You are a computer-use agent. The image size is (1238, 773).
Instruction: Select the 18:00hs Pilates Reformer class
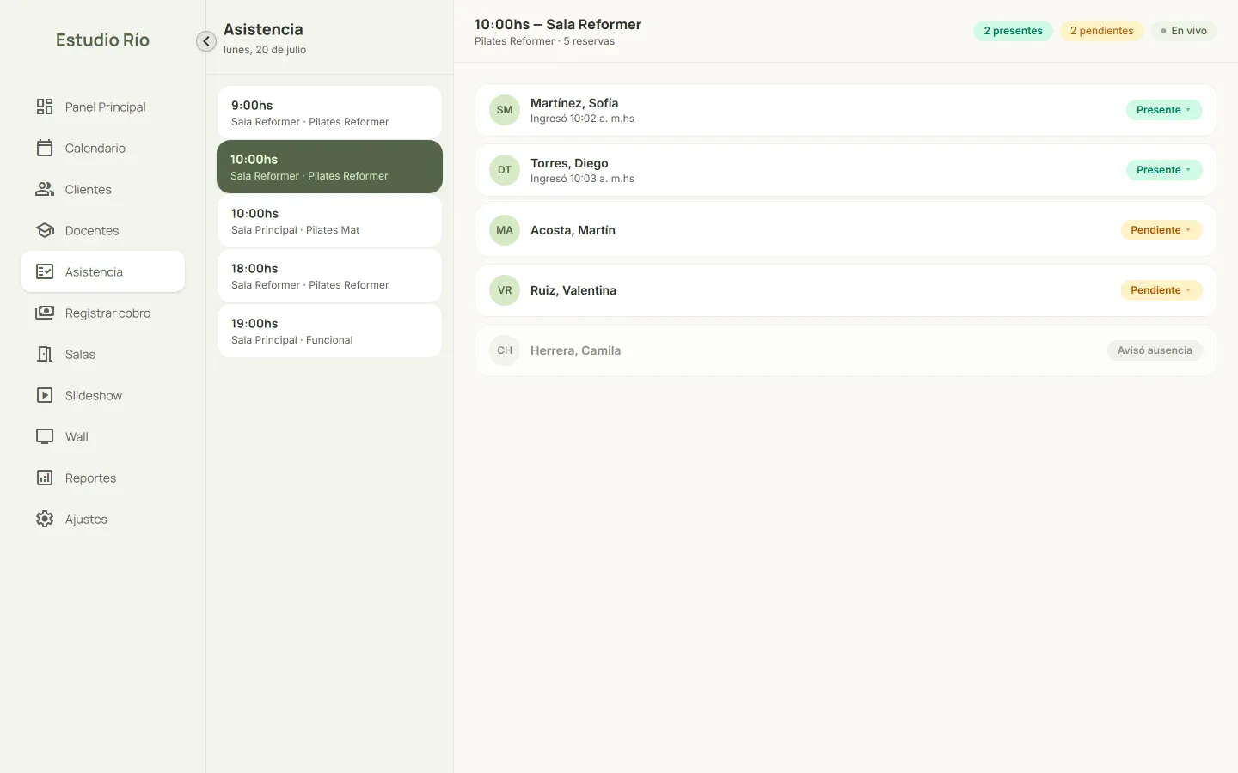(x=329, y=276)
